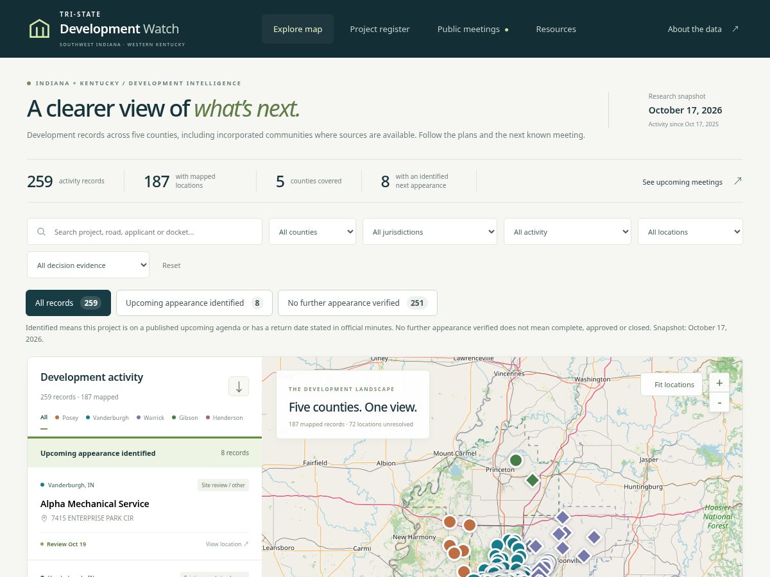This screenshot has width=770, height=577.
Task: Click the search project input field
Action: point(144,231)
